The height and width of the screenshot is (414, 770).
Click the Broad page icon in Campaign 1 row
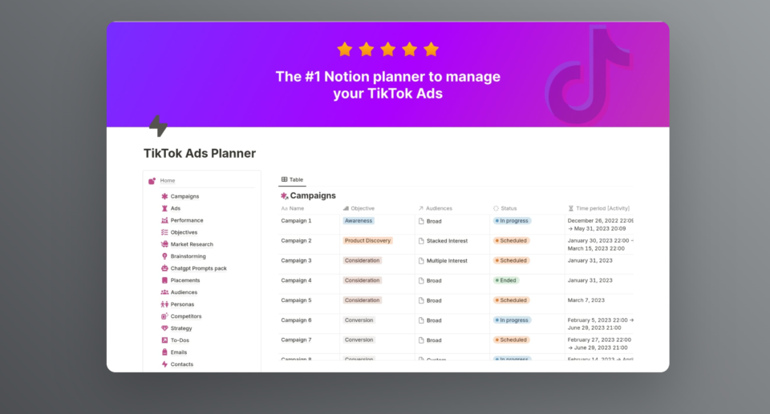click(x=421, y=221)
